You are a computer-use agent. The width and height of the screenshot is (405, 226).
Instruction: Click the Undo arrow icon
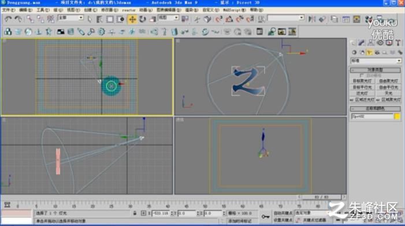pos(8,19)
